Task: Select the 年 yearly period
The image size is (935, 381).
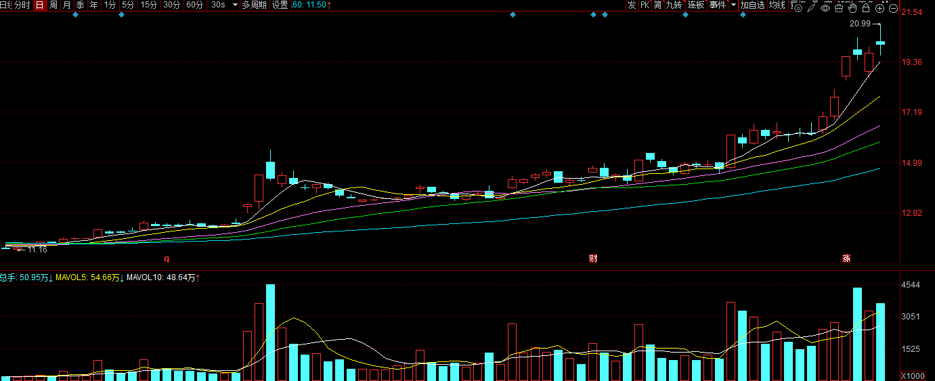Action: [x=93, y=5]
